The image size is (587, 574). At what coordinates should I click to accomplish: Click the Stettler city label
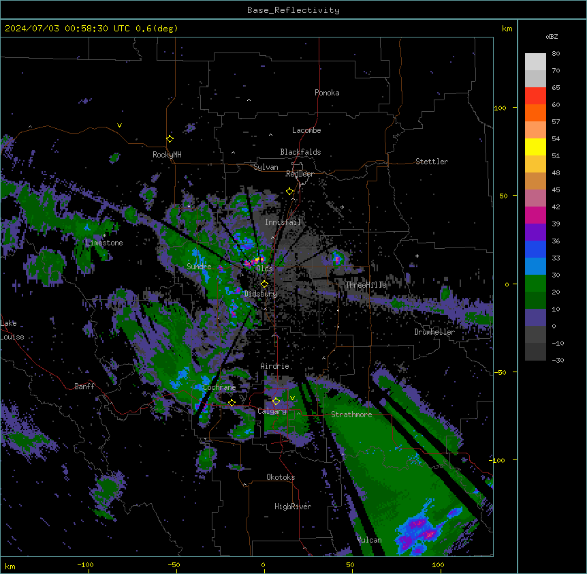(432, 162)
